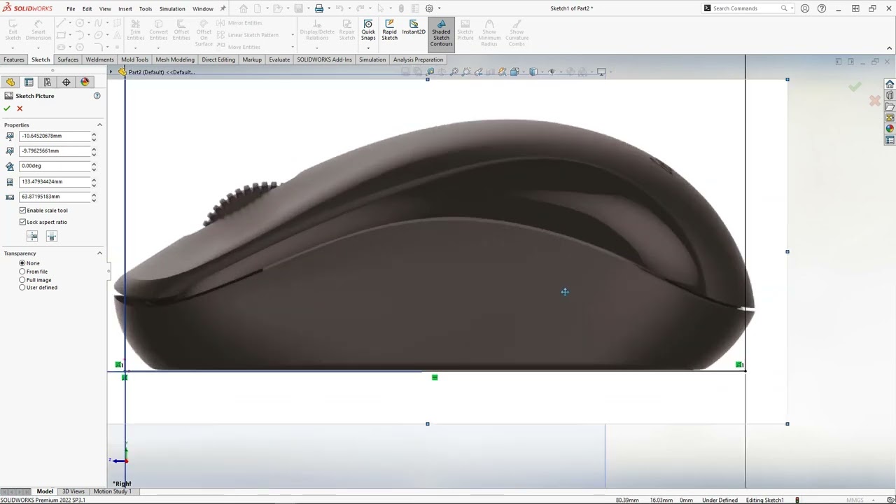Image resolution: width=896 pixels, height=504 pixels.
Task: Select the Quick Snaps tool
Action: (x=368, y=30)
